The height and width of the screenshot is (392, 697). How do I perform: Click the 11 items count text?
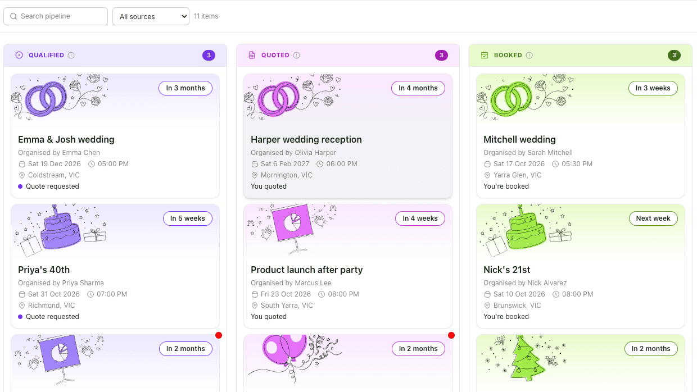point(206,16)
